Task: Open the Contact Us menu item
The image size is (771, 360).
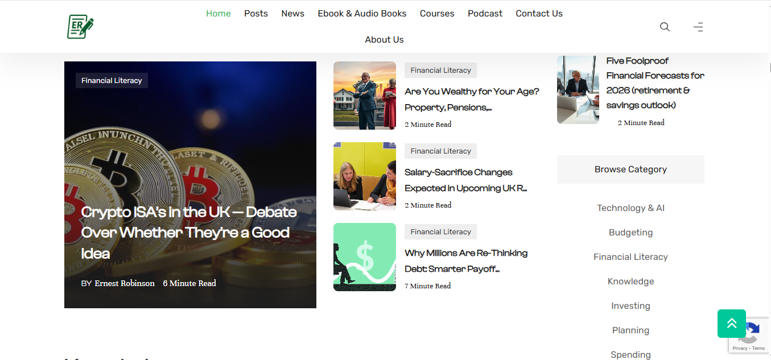Action: (x=539, y=14)
